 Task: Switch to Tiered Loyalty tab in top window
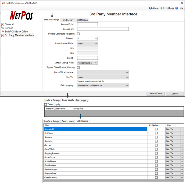click(67, 20)
